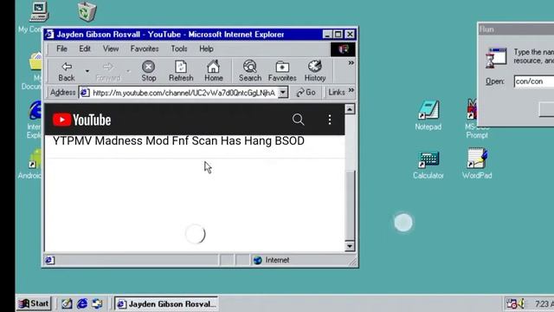
Task: Click the IE throbber logo in the menu bar
Action: [x=343, y=49]
